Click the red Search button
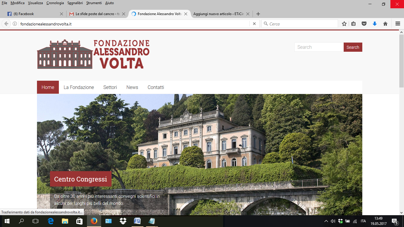This screenshot has height=227, width=404. tap(353, 47)
